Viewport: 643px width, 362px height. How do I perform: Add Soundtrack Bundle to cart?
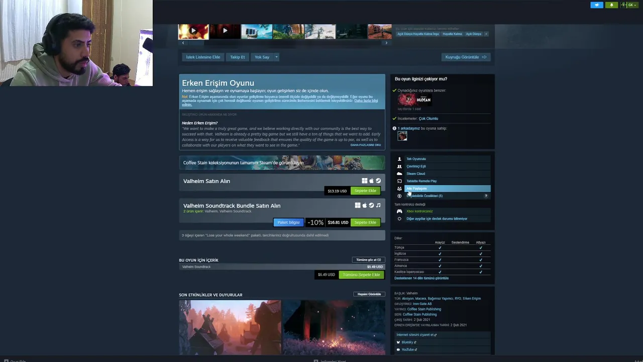[x=365, y=222]
